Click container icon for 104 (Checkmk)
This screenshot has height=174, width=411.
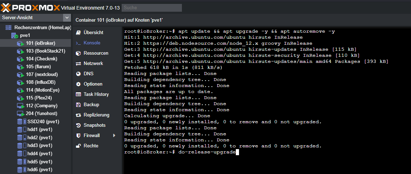20,59
